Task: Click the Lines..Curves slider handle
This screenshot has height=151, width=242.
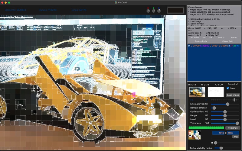Action: pos(228,104)
